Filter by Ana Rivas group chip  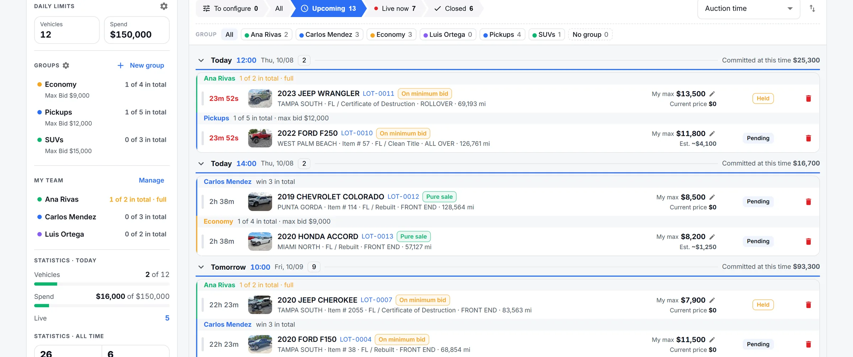click(x=267, y=34)
